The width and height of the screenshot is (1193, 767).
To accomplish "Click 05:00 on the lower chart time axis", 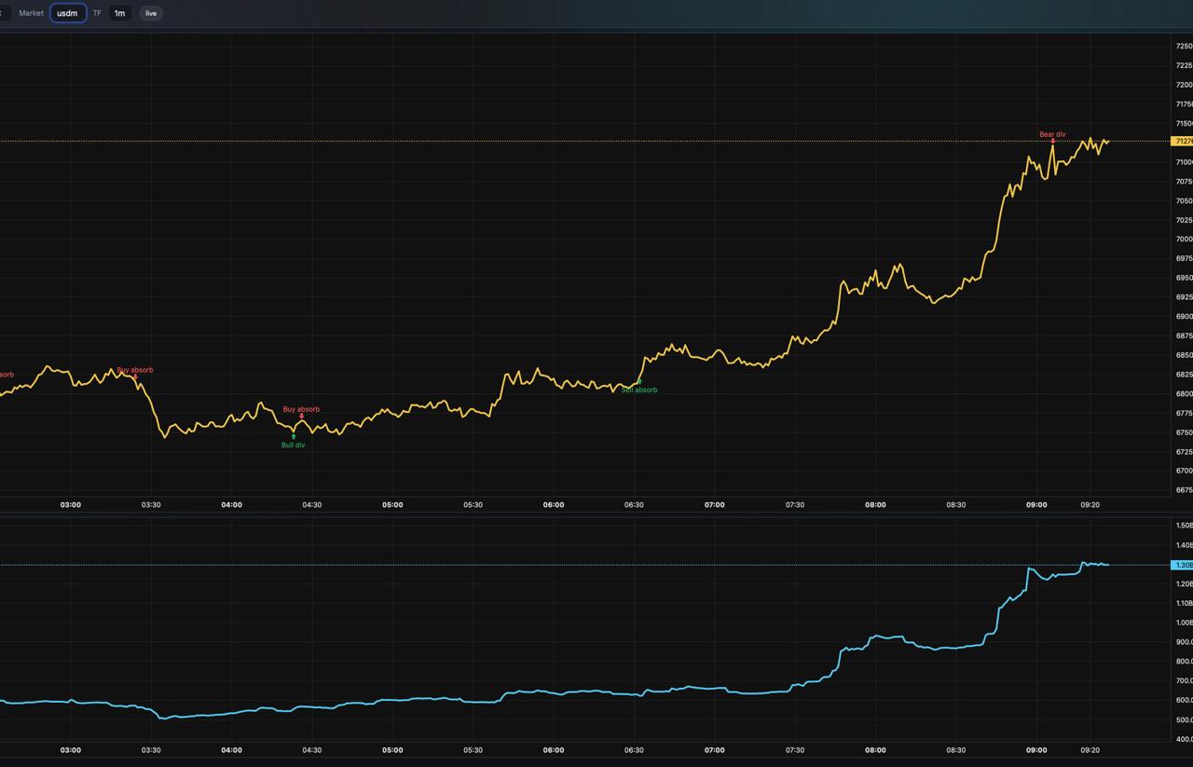I will click(392, 750).
